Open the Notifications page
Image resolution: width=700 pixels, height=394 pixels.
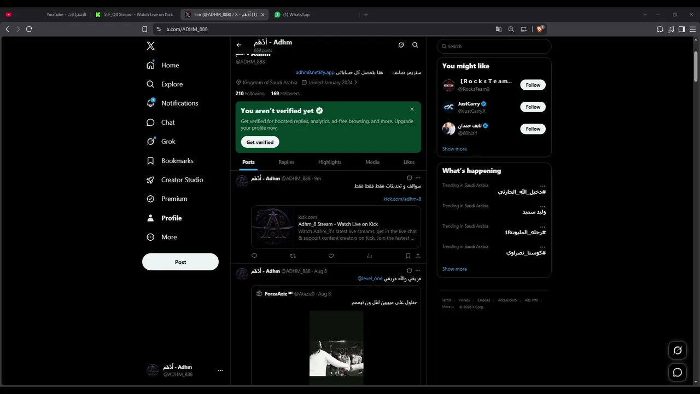[172, 103]
